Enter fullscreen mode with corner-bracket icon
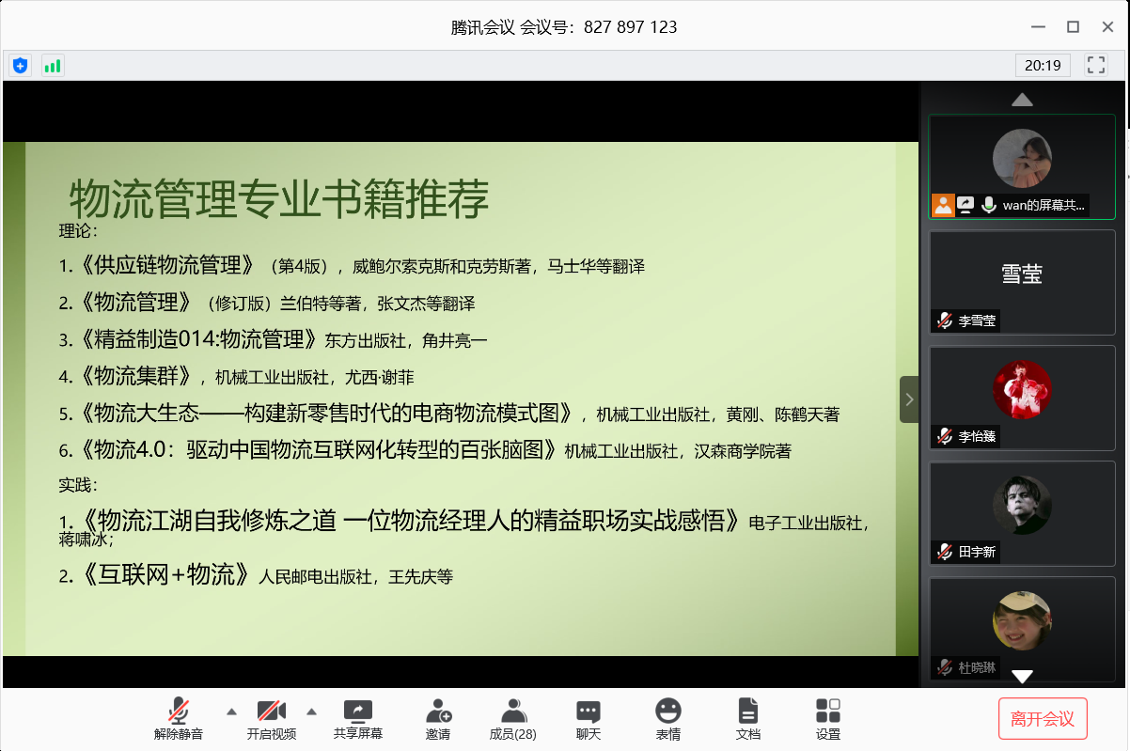Screen dimensions: 1130x751 click(x=1095, y=65)
